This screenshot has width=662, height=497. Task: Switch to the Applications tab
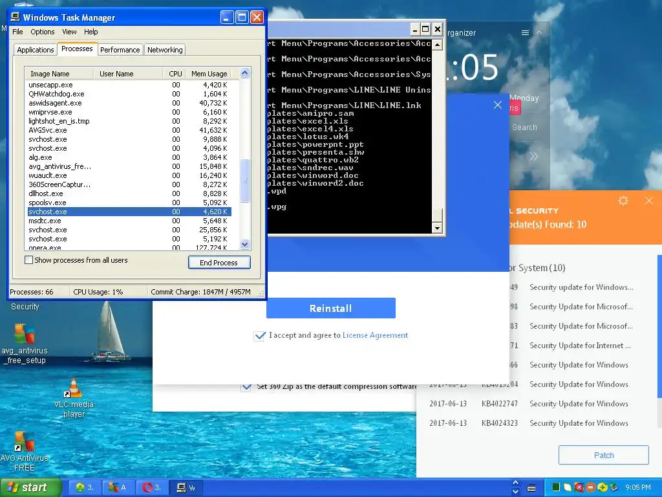(x=36, y=50)
